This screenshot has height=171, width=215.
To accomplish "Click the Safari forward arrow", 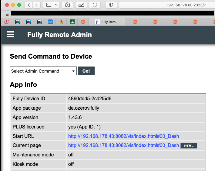I will [36, 5].
